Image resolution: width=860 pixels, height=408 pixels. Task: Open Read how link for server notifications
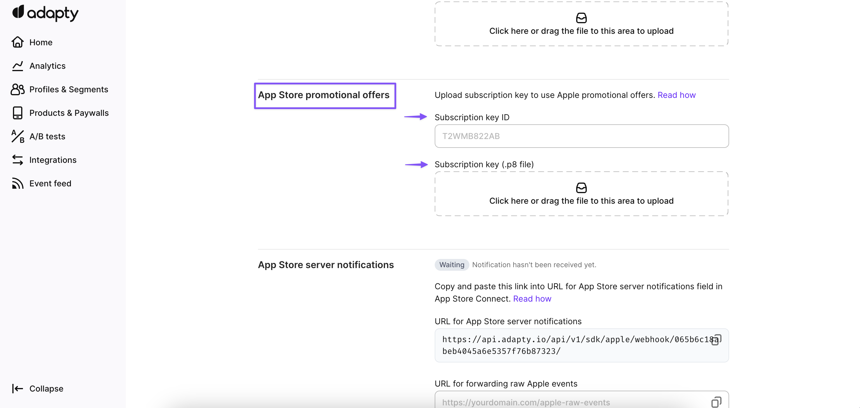(532, 299)
